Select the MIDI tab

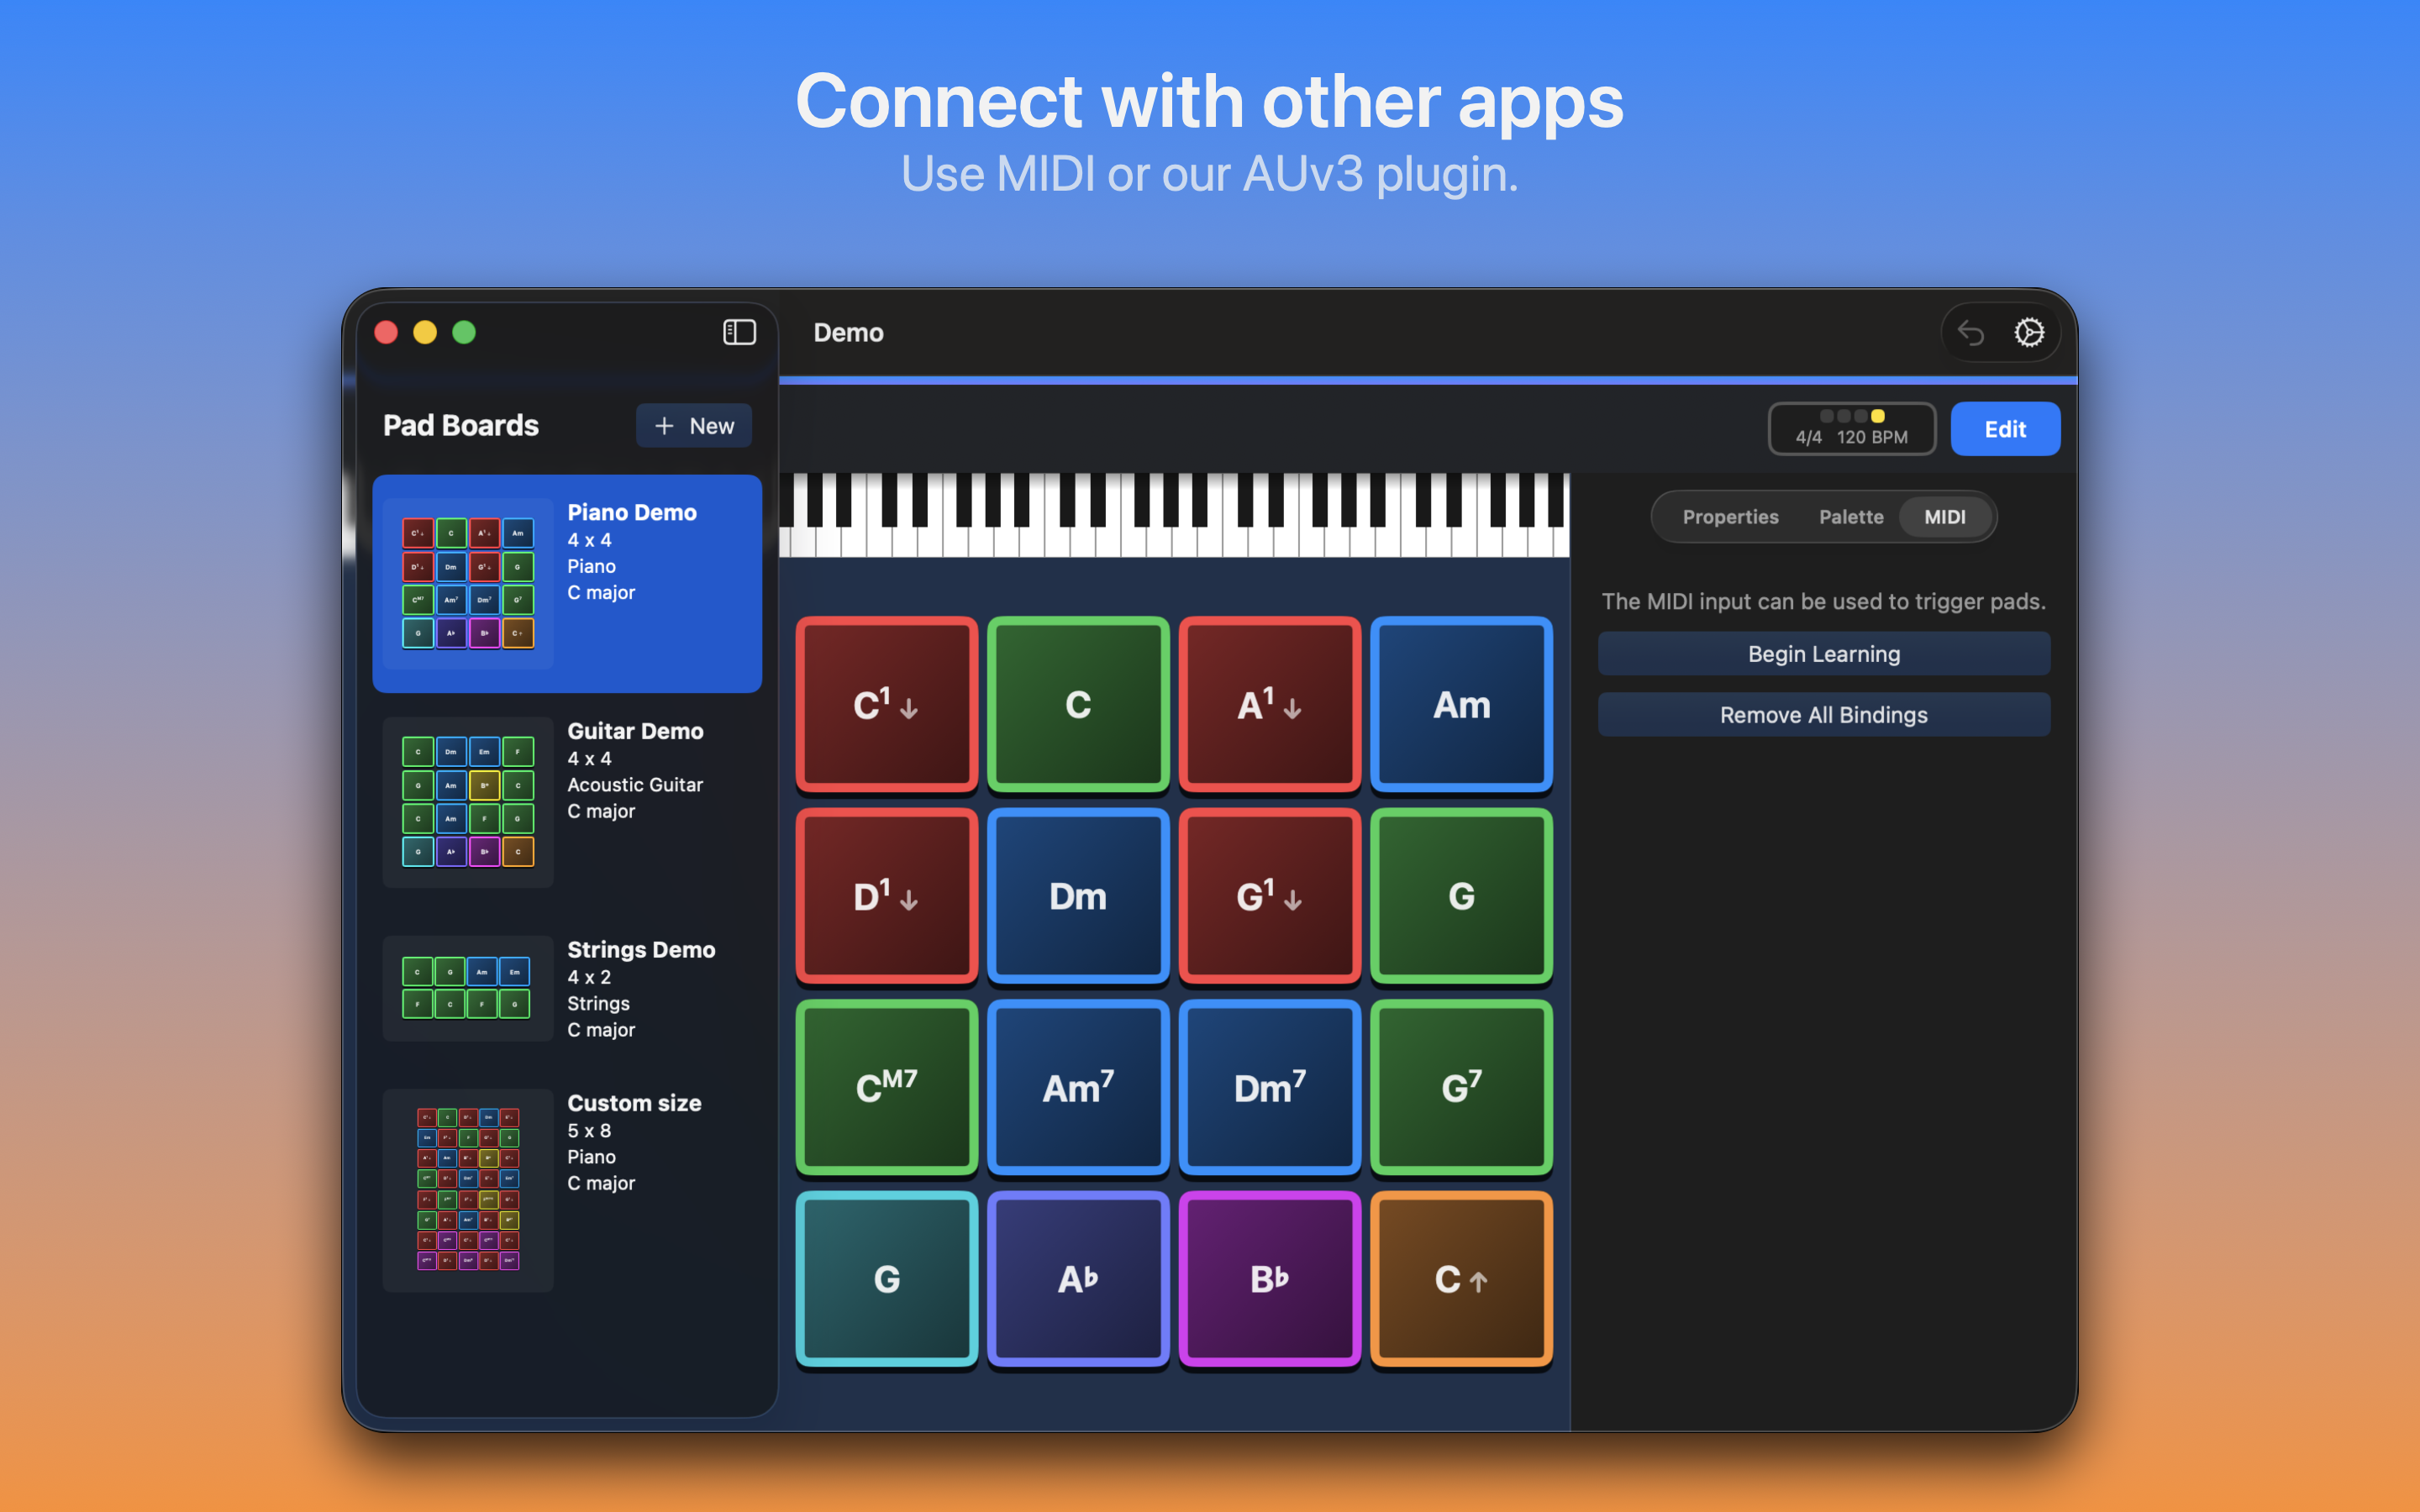tap(1945, 517)
